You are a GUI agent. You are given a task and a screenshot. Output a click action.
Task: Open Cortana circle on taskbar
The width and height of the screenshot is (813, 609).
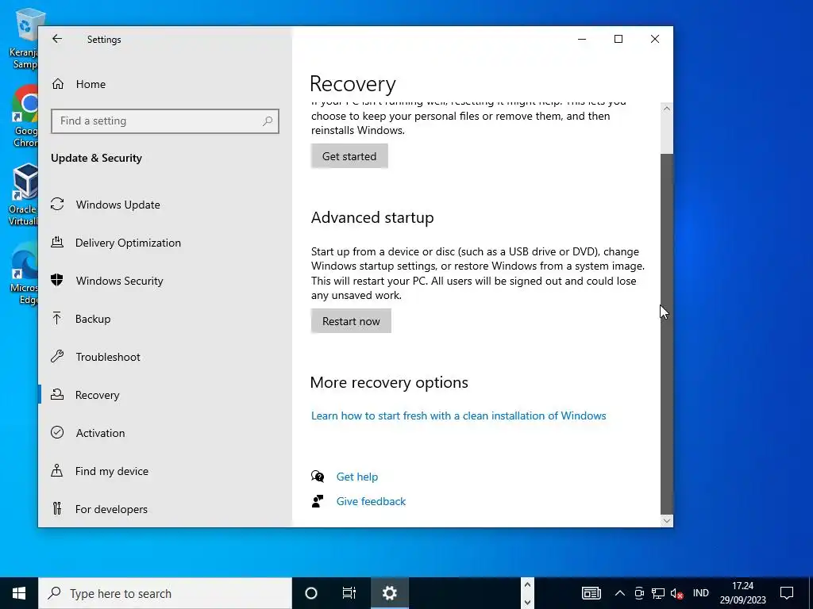pos(311,593)
